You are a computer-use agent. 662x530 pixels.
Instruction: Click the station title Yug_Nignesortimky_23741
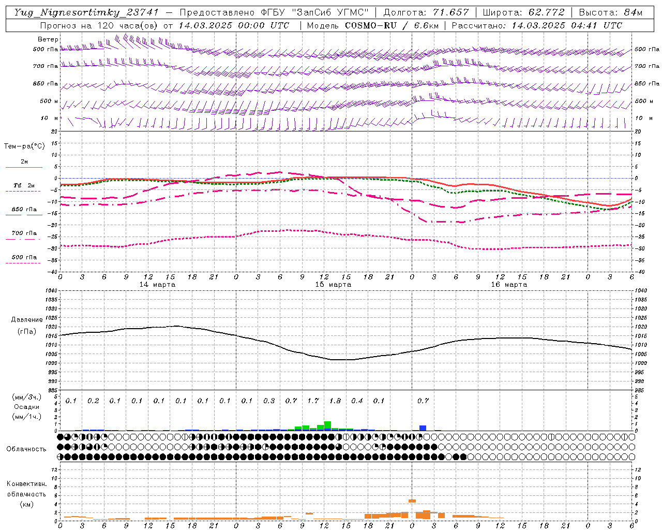coord(86,12)
